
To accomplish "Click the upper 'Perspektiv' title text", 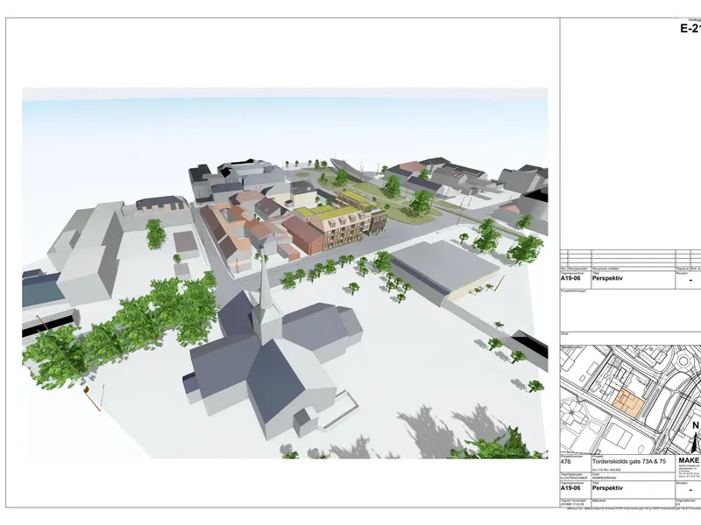I will point(607,278).
